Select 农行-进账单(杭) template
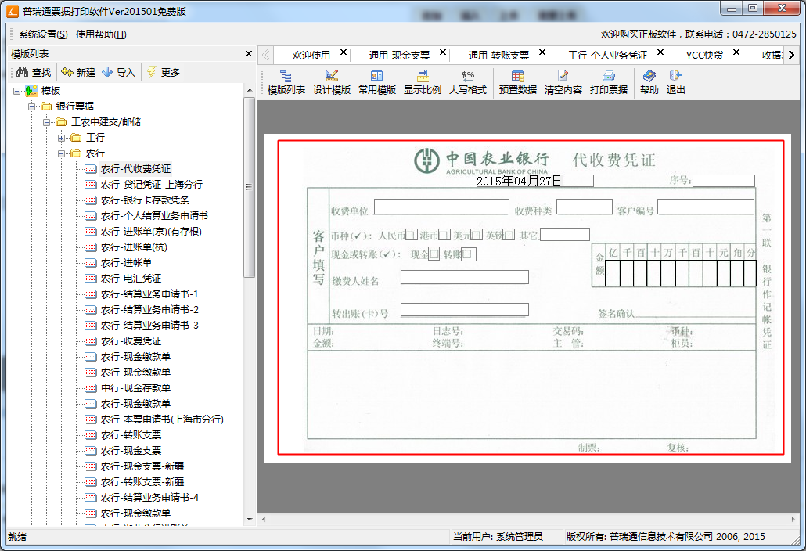 click(134, 247)
